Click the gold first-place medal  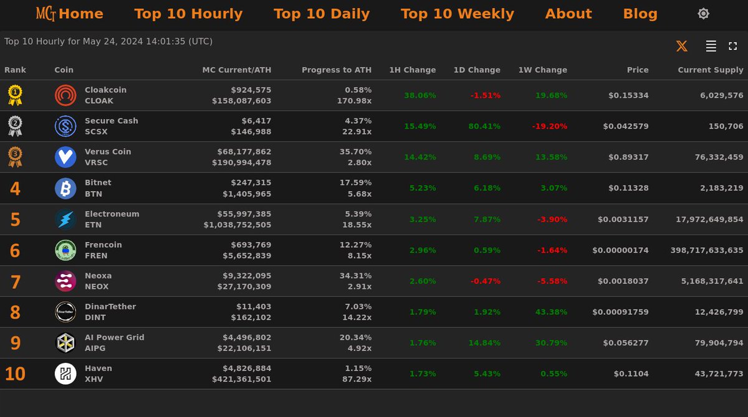(15, 95)
